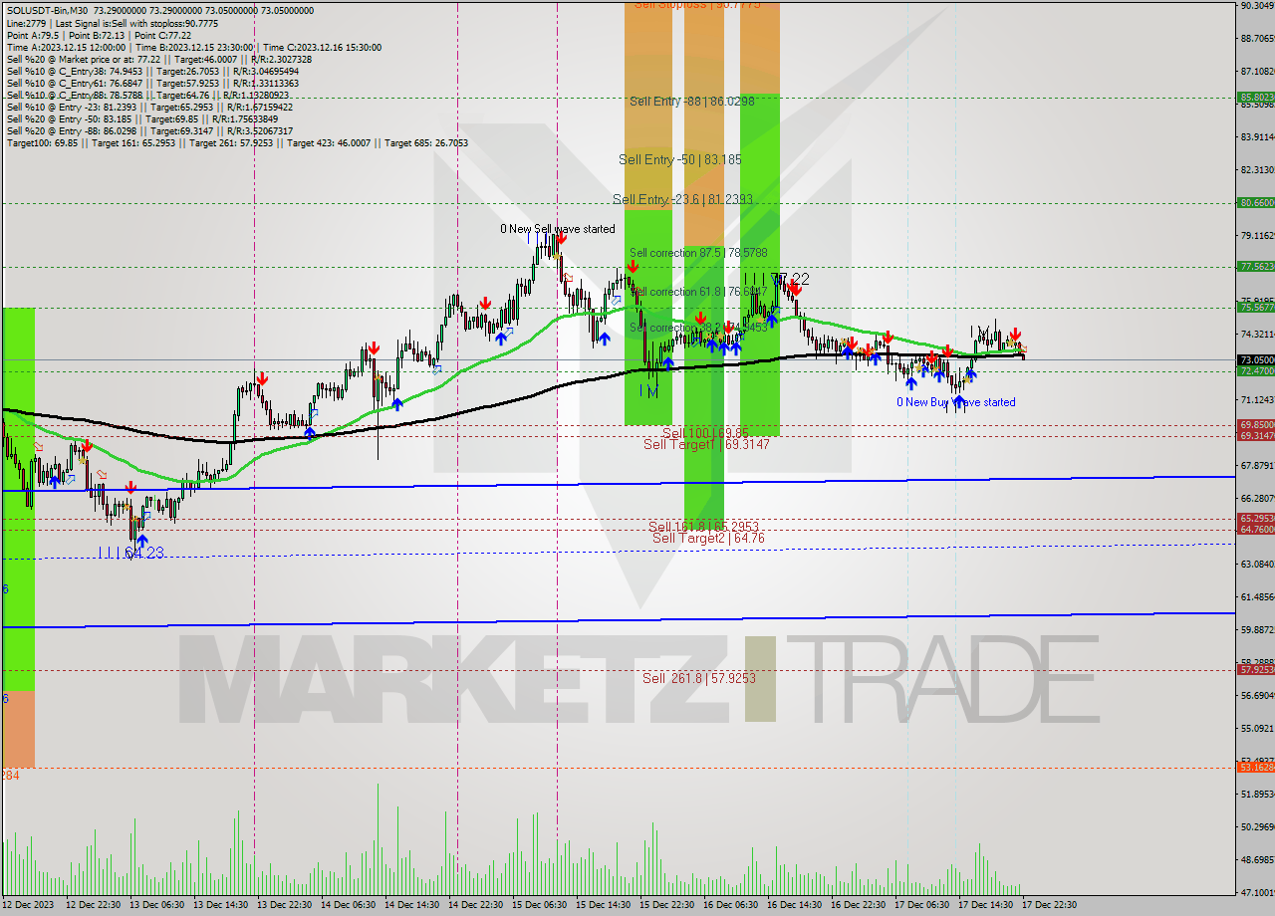Viewport: 1275px width, 916px height.
Task: Select the 'Sell %10 @ Entry -23' info line
Action: coord(149,108)
